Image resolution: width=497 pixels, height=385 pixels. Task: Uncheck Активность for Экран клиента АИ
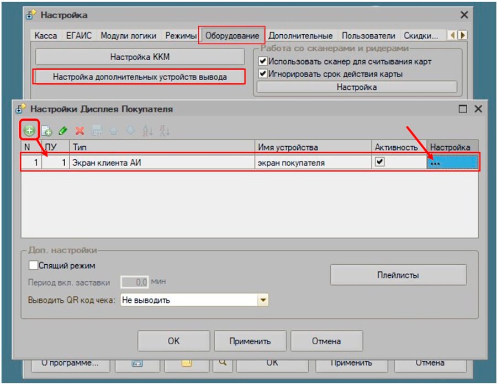tap(380, 162)
